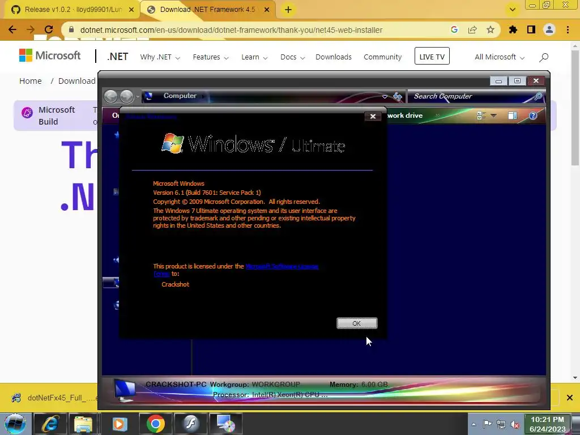Change your view icon in Explorer toolbar

click(x=481, y=116)
